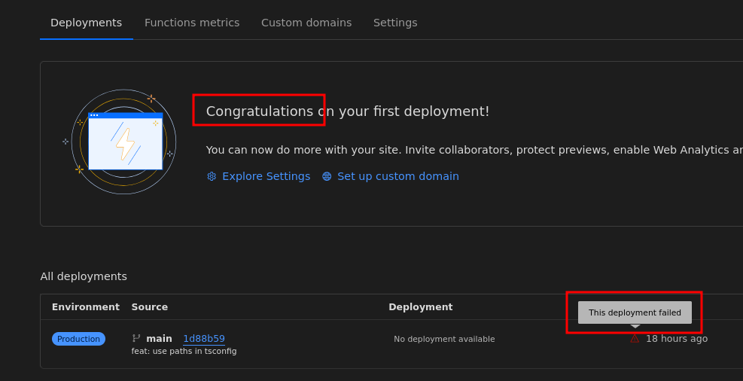
Task: Switch to the Functions metrics tab
Action: coord(192,23)
